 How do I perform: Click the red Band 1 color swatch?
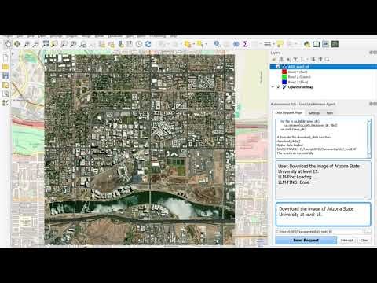click(x=284, y=72)
